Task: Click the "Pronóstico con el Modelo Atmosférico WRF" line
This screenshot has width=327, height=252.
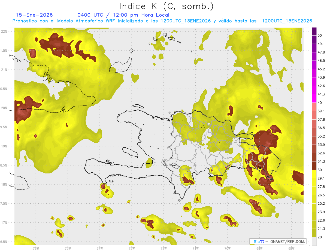Action: coord(162,21)
